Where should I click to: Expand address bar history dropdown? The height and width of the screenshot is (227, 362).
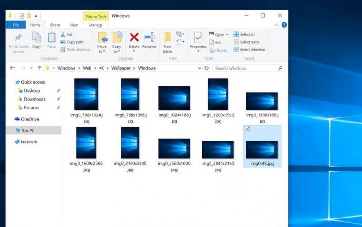coord(200,68)
